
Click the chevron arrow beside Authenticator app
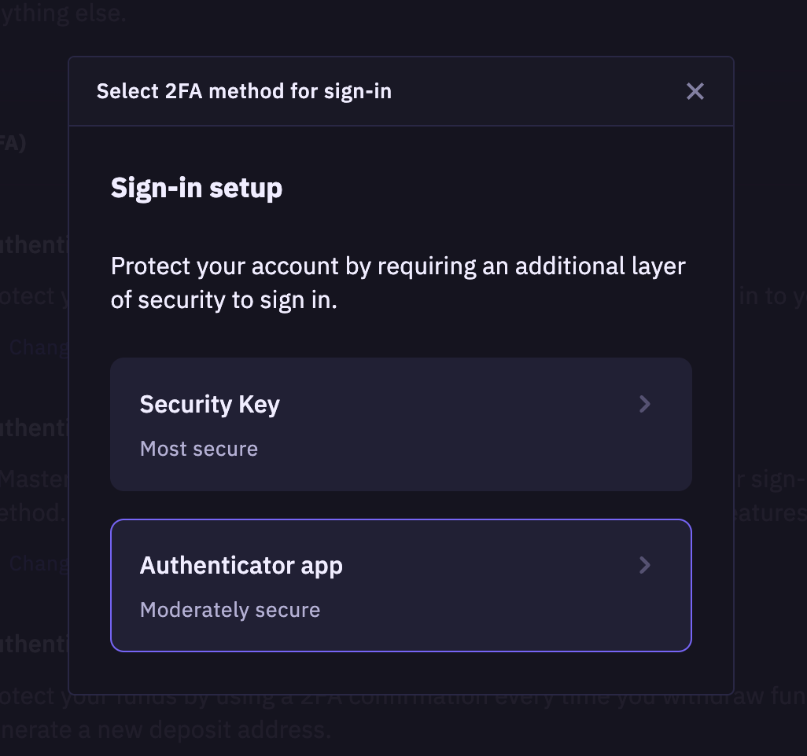click(645, 565)
